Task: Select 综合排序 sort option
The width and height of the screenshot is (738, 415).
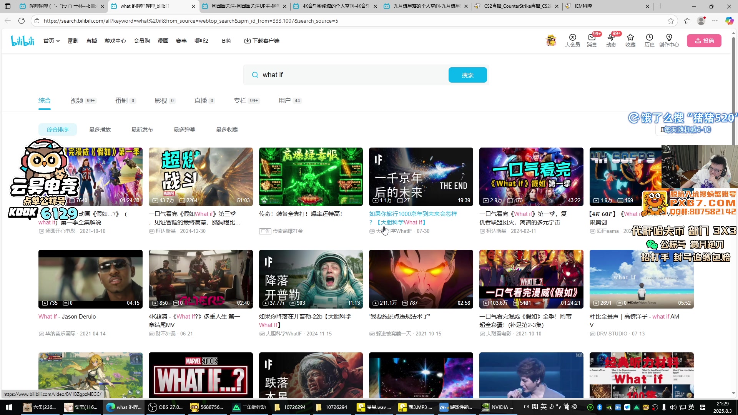Action: point(58,129)
